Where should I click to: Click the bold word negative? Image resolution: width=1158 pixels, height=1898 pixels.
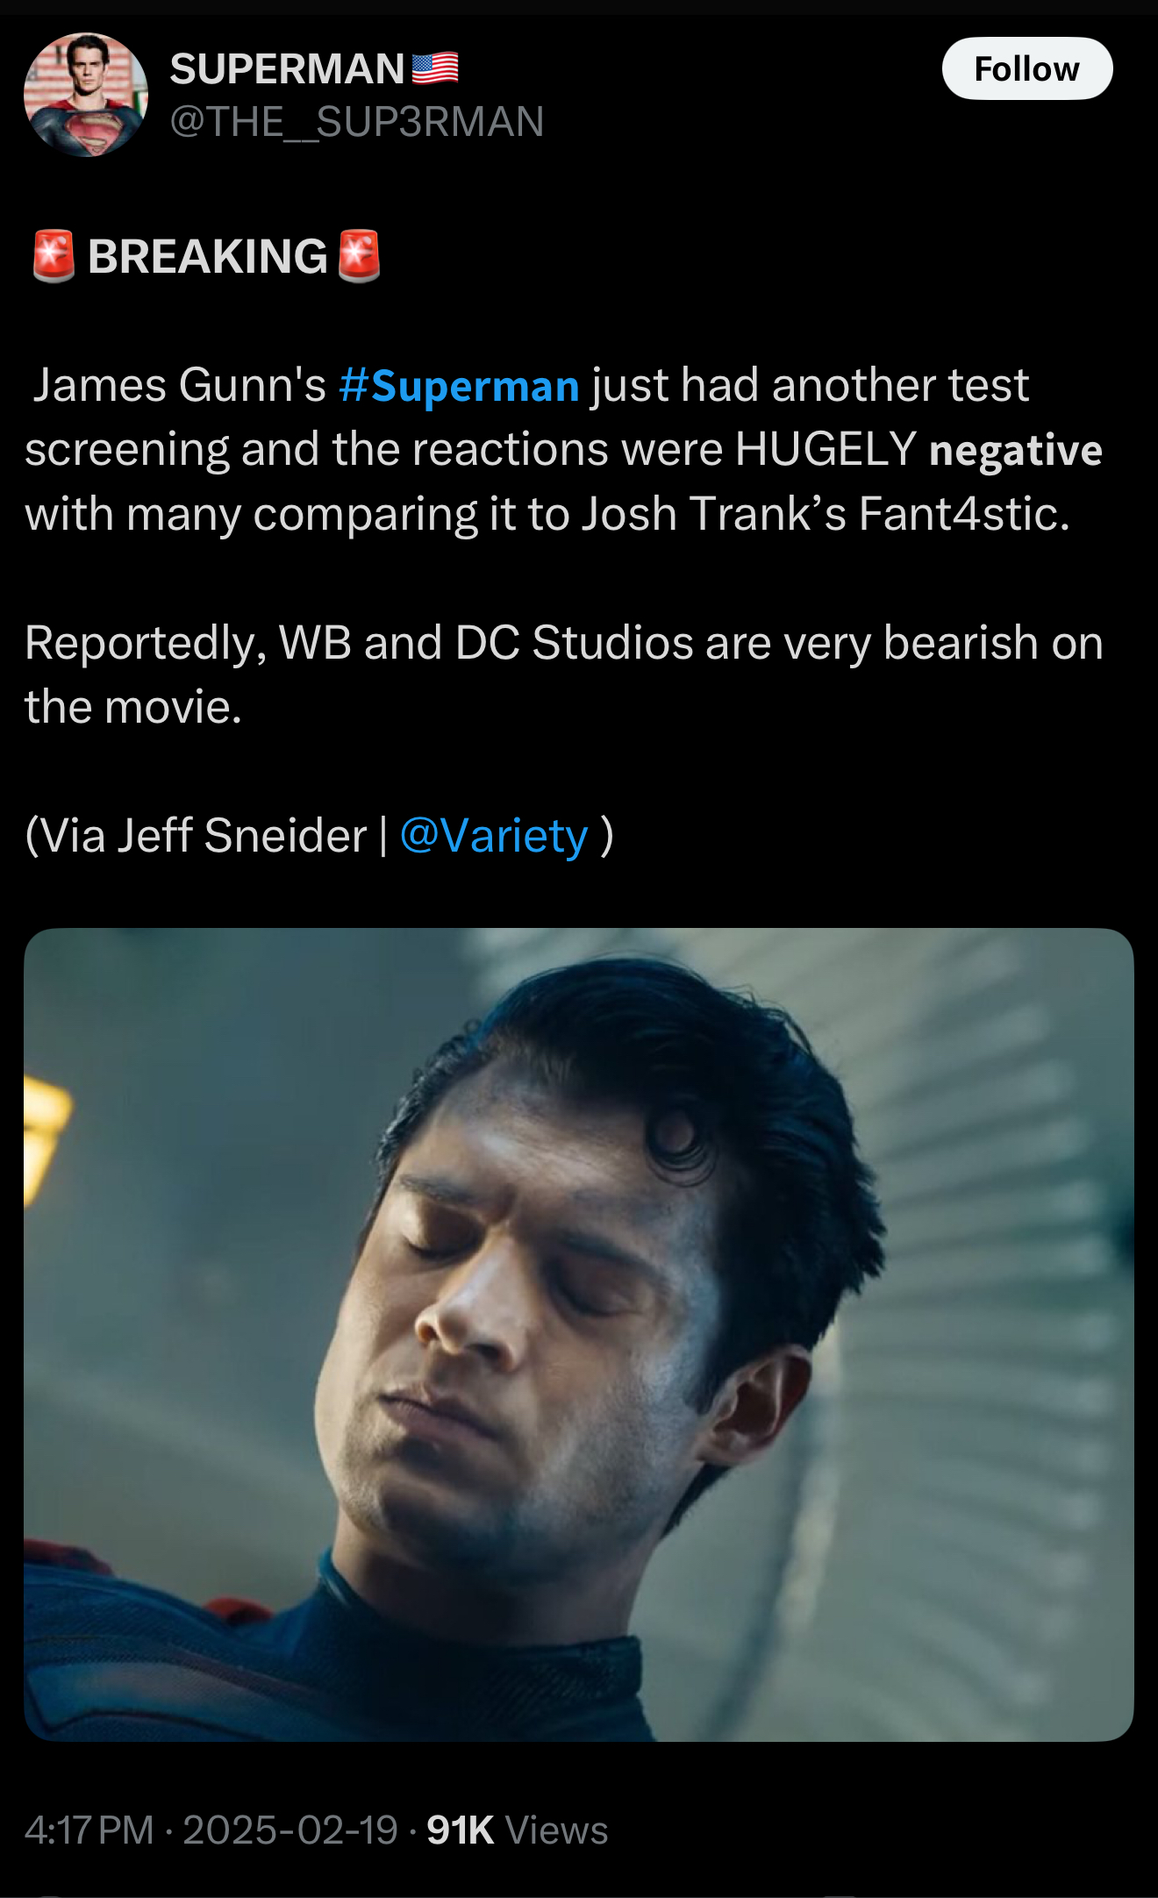pos(1016,450)
